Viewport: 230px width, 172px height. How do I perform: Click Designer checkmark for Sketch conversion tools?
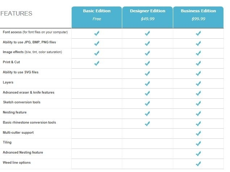click(x=147, y=103)
